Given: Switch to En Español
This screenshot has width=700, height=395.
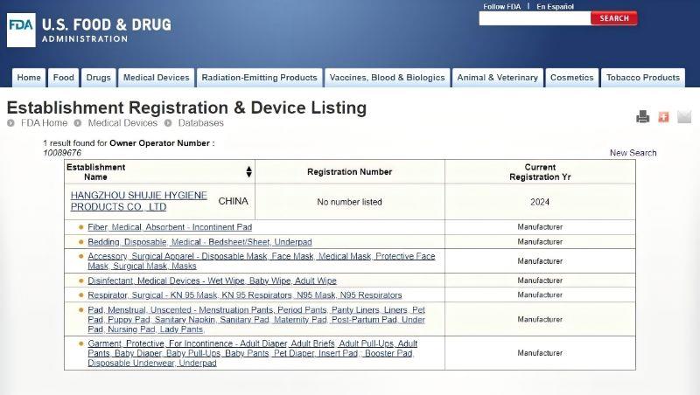Looking at the screenshot, I should 555,6.
